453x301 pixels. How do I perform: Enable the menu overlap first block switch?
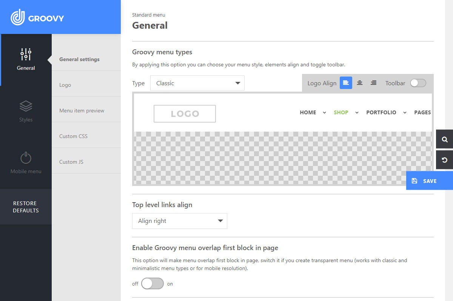(x=153, y=284)
